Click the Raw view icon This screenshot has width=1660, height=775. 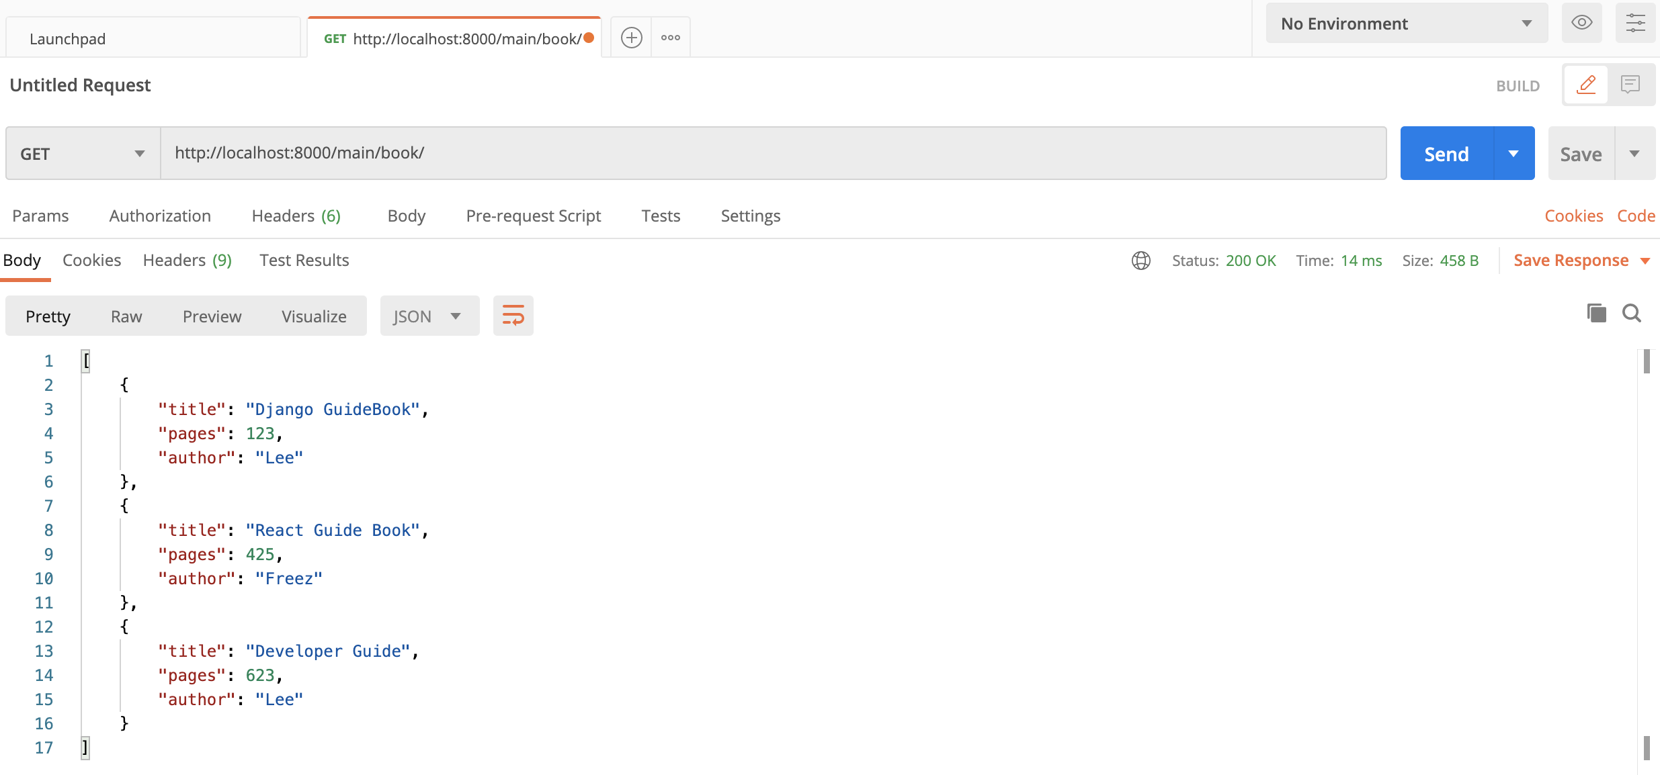(126, 314)
